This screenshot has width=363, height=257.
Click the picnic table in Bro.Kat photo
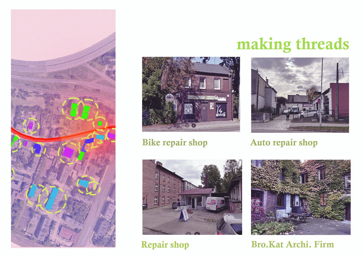pyautogui.click(x=295, y=218)
